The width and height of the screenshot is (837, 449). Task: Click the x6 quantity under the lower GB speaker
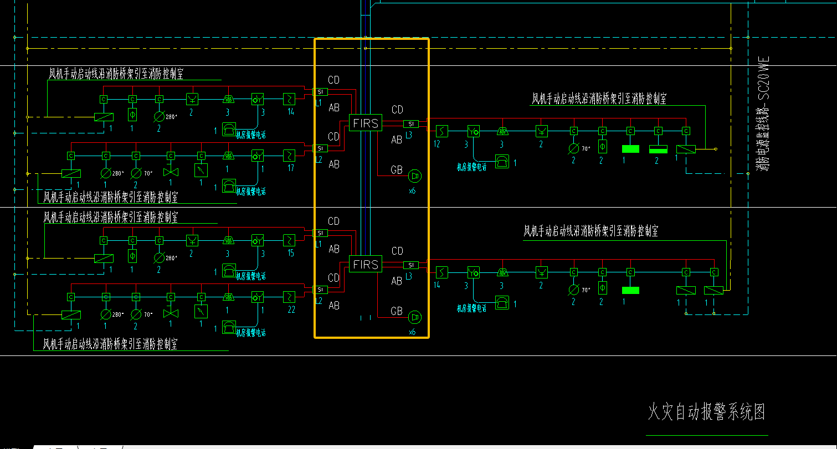pos(412,332)
